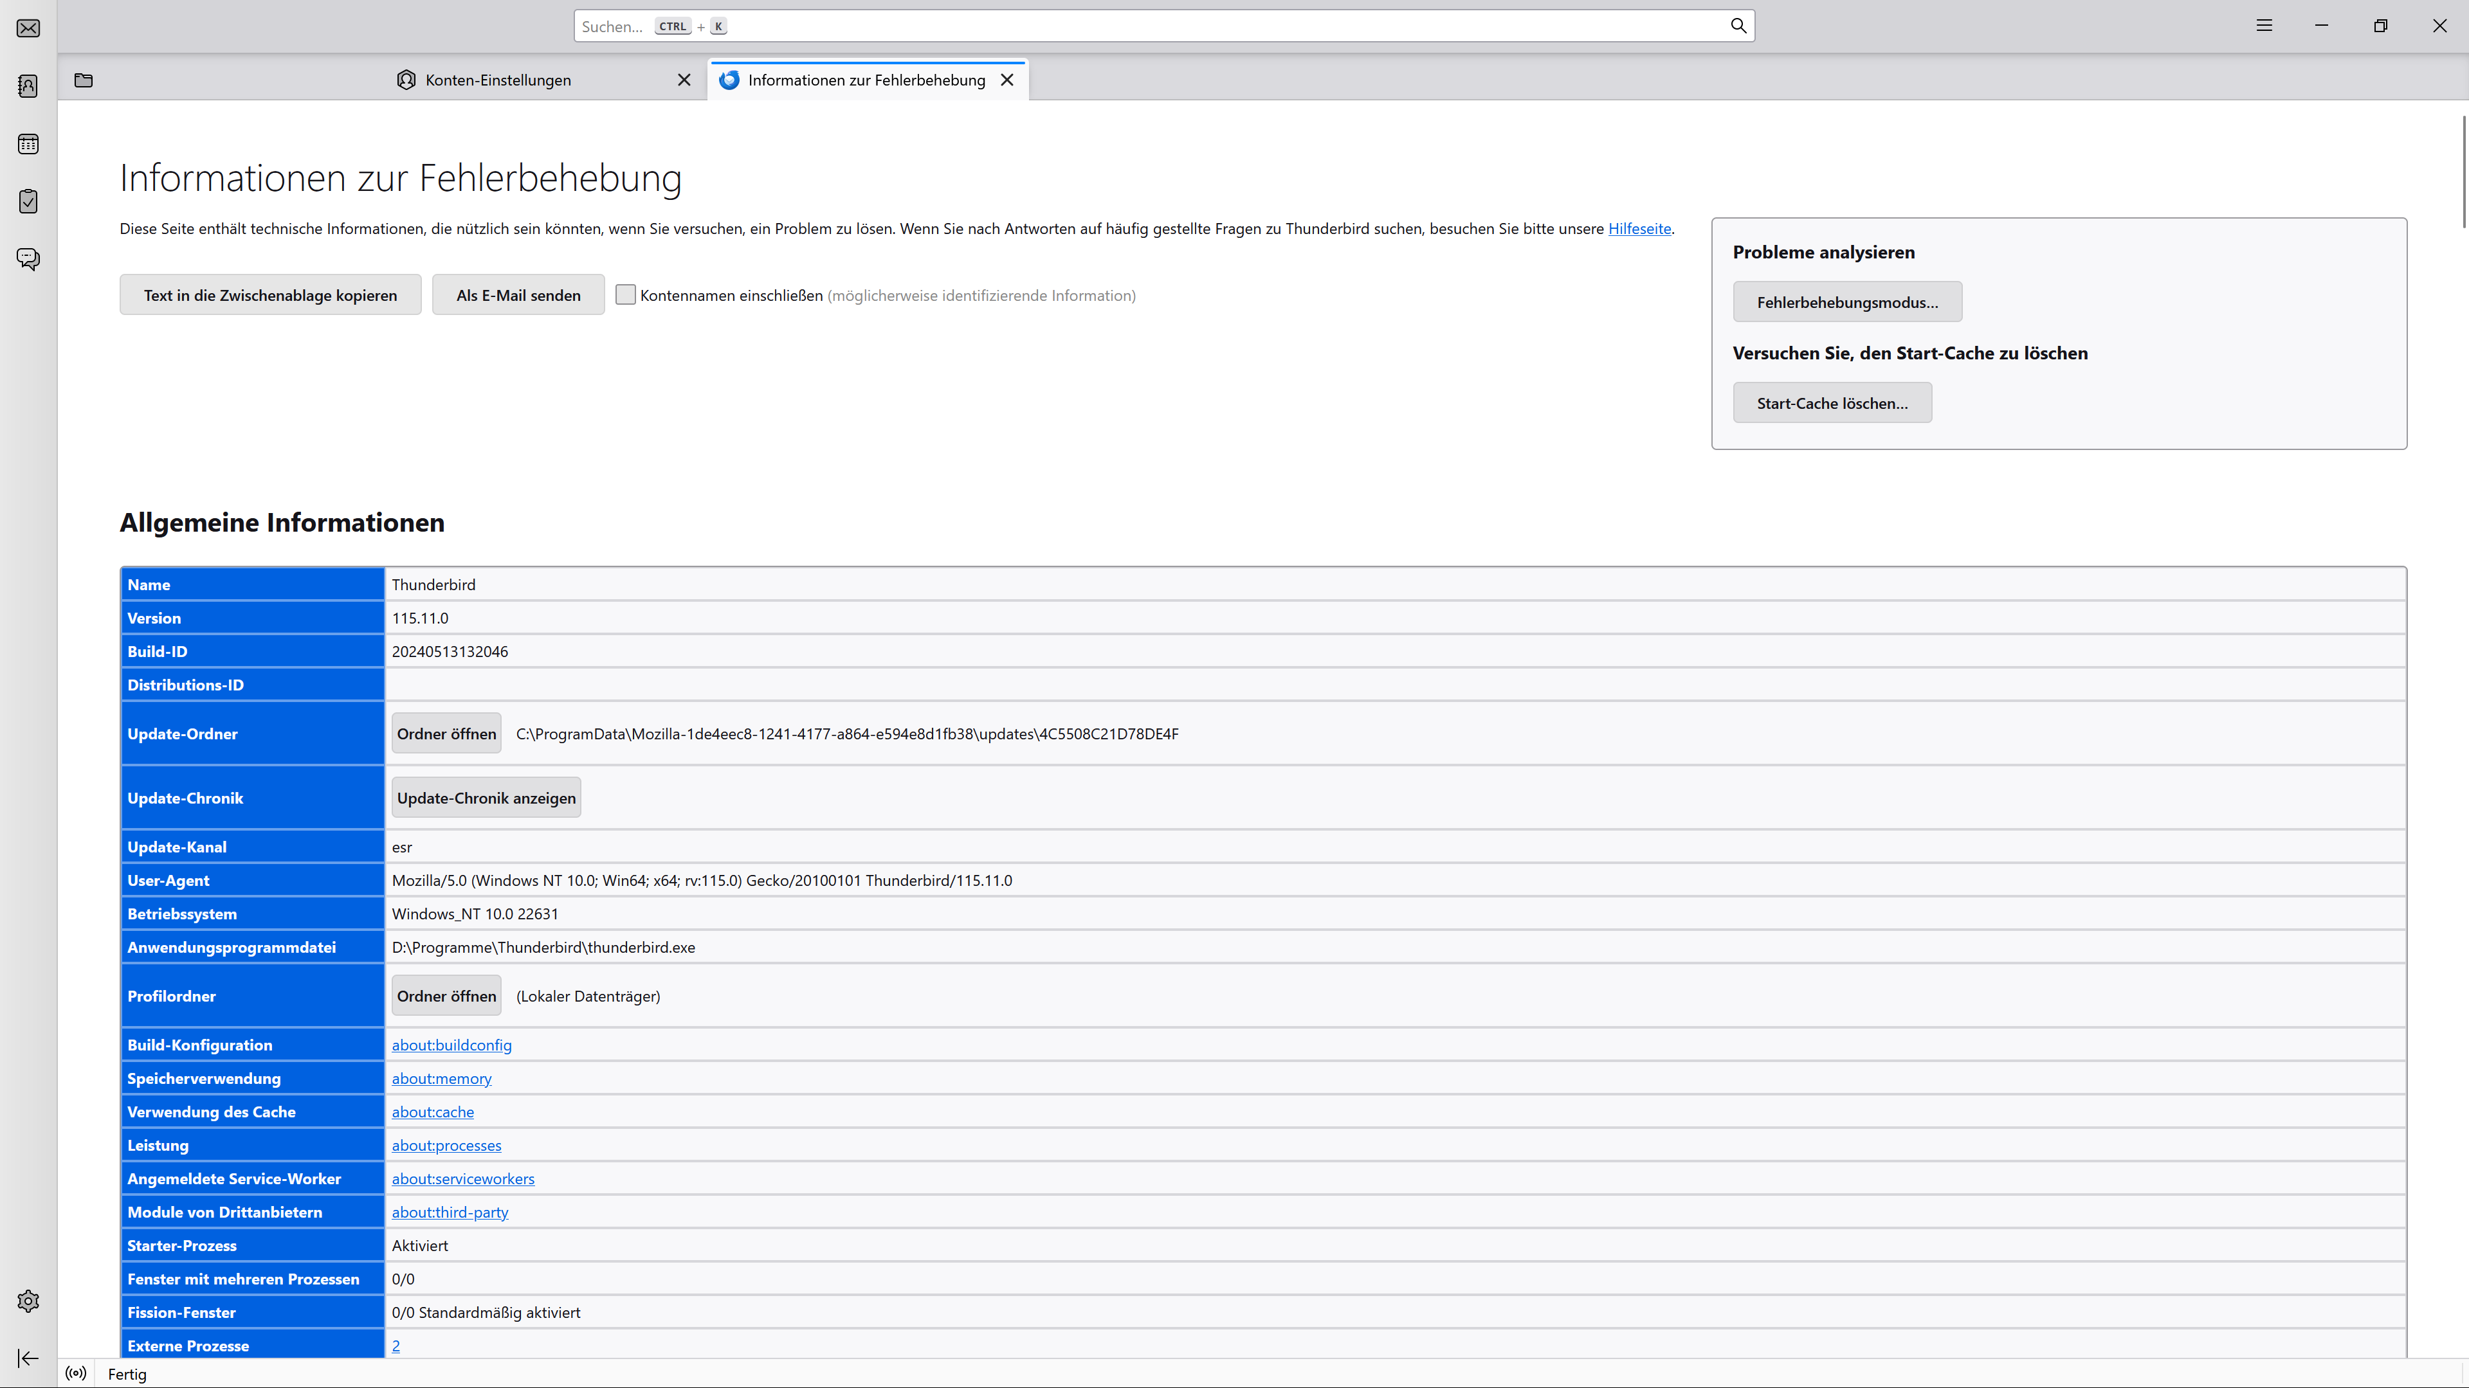The width and height of the screenshot is (2469, 1388).
Task: Click the Fenster mit mehreren Prozessen label
Action: 244,1279
